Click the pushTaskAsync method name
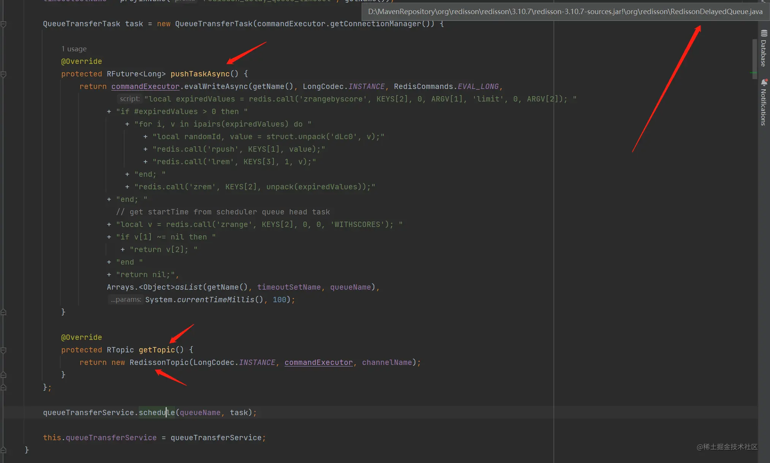The image size is (770, 463). 200,74
